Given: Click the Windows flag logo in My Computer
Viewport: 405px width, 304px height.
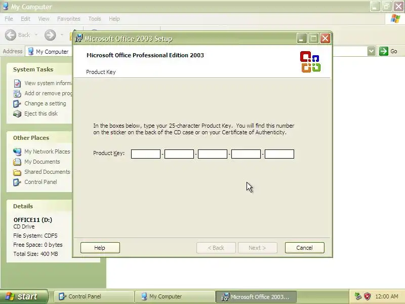Looking at the screenshot, I should (x=395, y=19).
